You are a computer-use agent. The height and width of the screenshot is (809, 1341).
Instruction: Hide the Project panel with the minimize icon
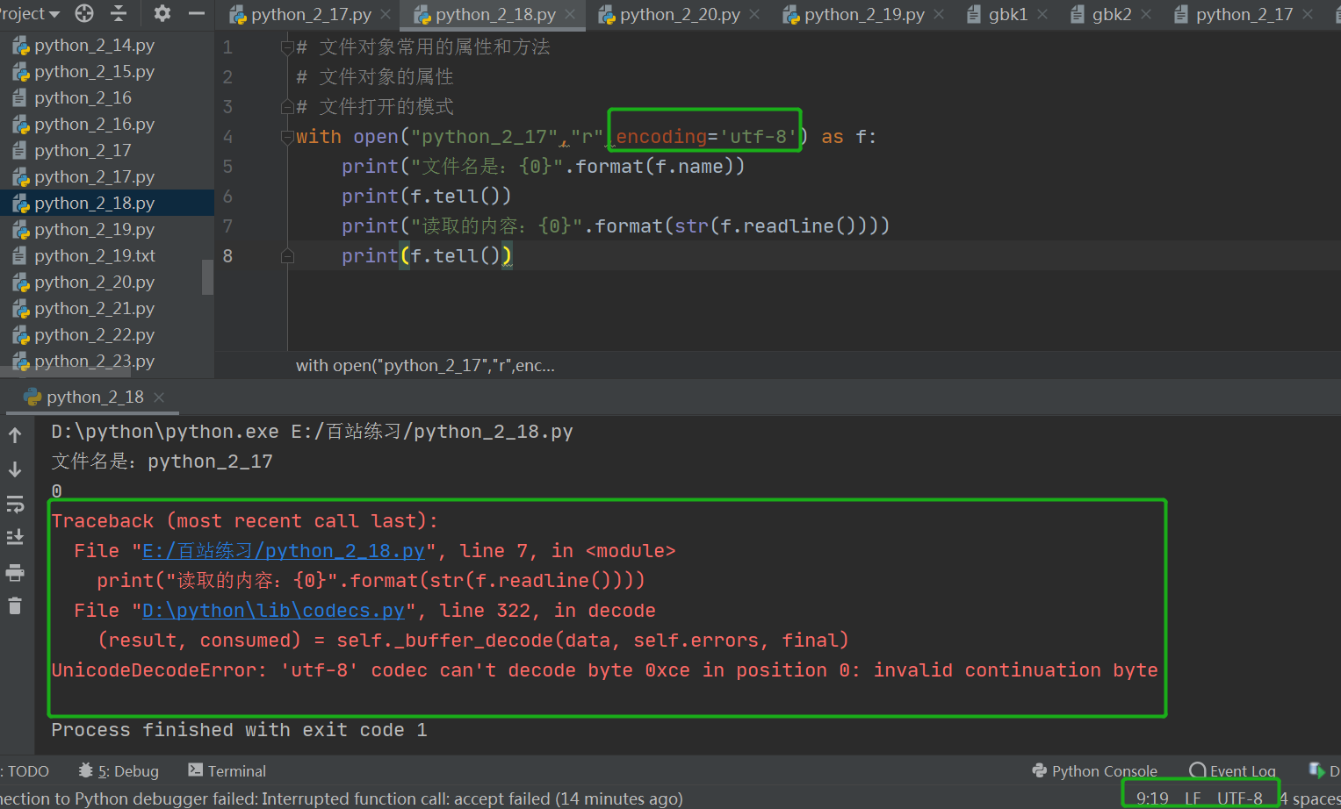click(197, 13)
